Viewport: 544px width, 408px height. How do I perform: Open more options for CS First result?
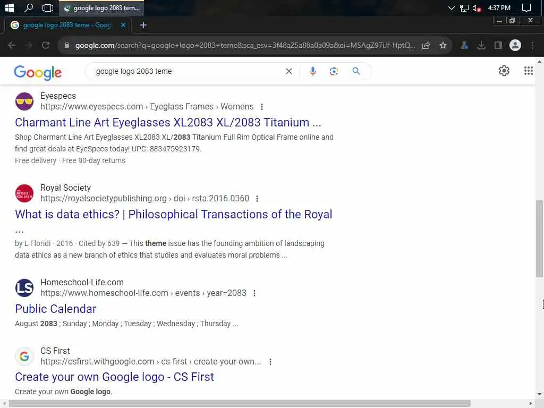click(270, 362)
